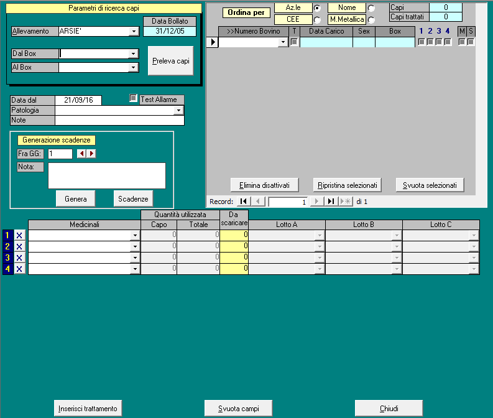Jump to last record in navigator
493x418 pixels.
pyautogui.click(x=331, y=202)
